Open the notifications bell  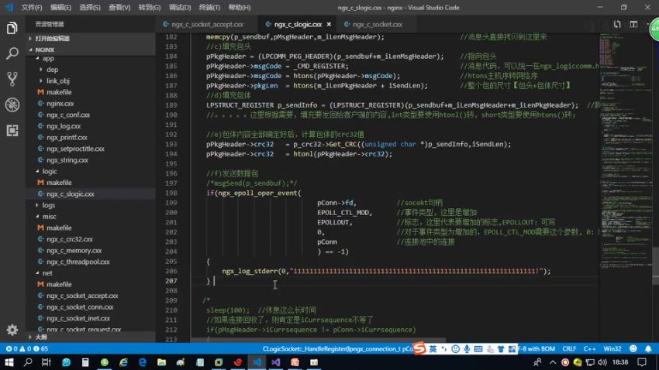(648, 348)
